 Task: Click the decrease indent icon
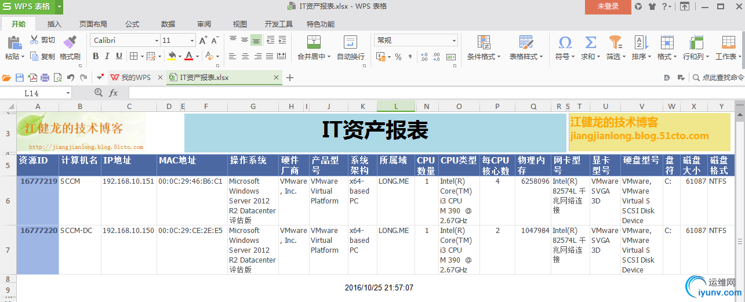click(x=270, y=40)
